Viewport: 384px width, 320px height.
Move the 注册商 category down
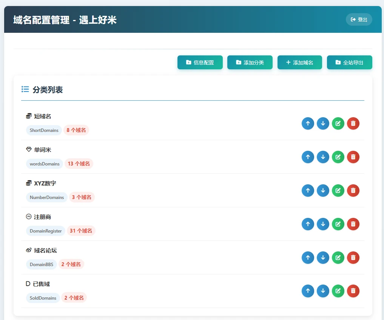pos(323,224)
